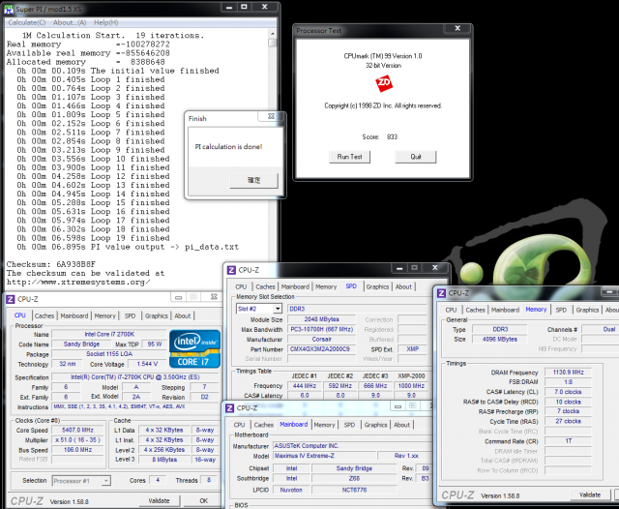This screenshot has width=619, height=509.
Task: Click the Name field Intel Core i7 2700K
Action: (x=109, y=334)
